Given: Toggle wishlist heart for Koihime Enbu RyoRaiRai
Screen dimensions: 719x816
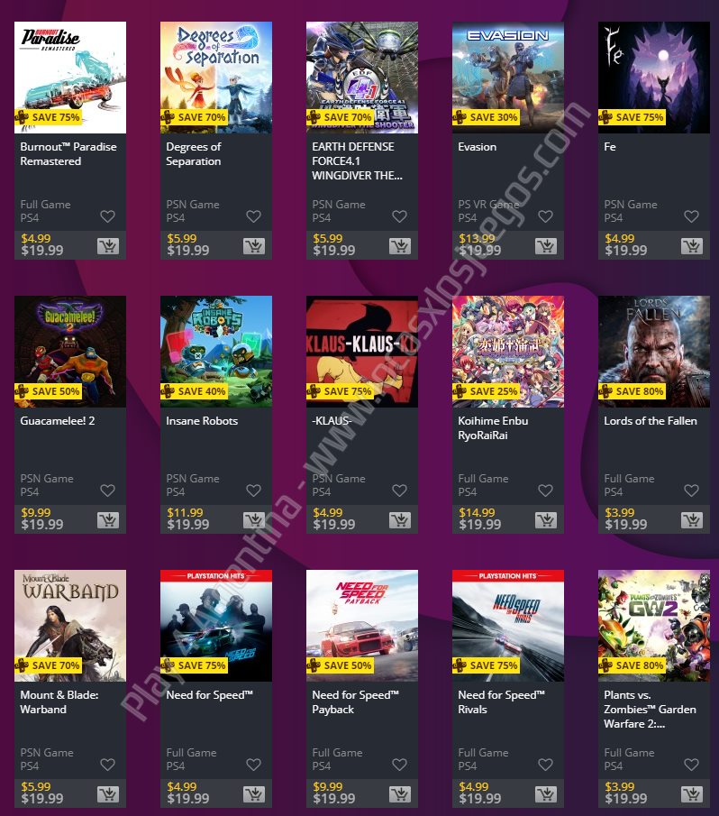Looking at the screenshot, I should point(545,491).
